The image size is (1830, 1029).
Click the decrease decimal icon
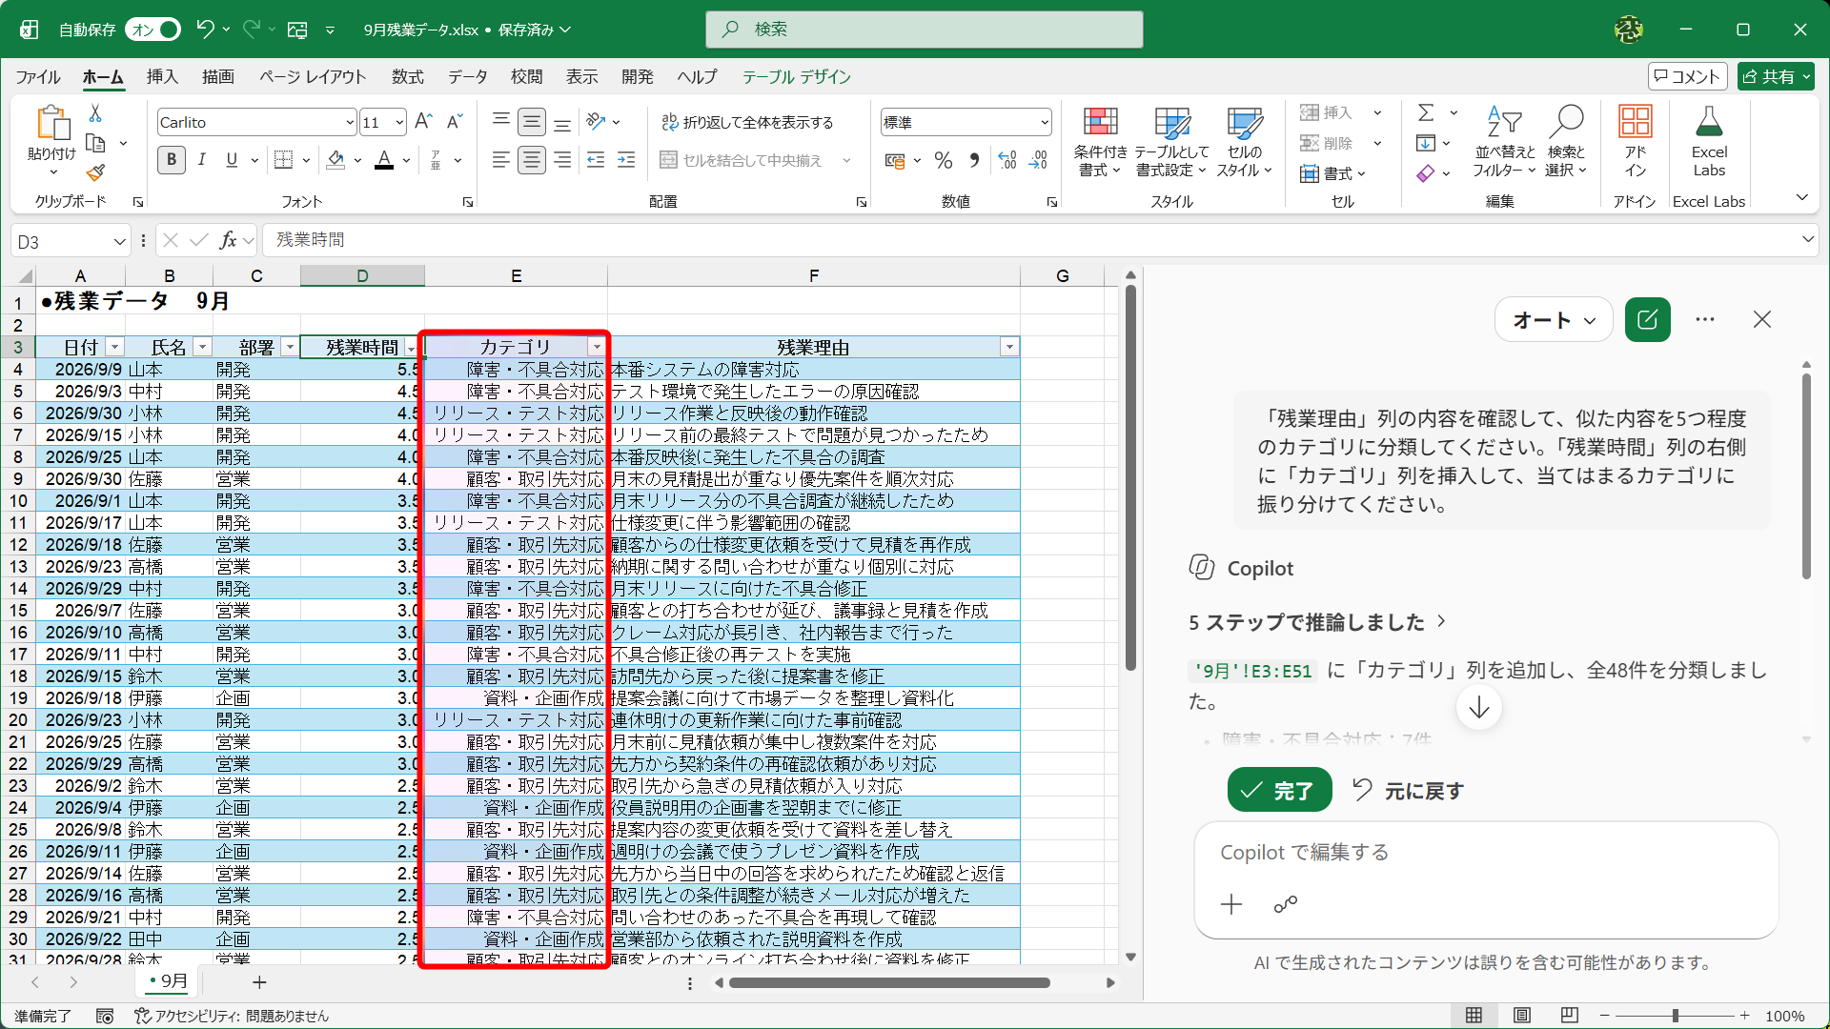[x=1038, y=160]
